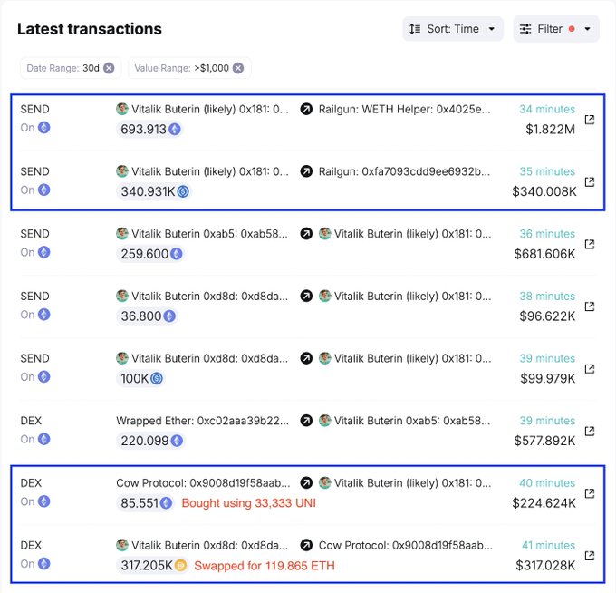616x593 pixels.
Task: Open the Filter dropdown menu
Action: (555, 29)
